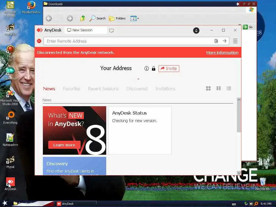Switch to the Favorites tab
The image size is (276, 207).
pyautogui.click(x=72, y=89)
